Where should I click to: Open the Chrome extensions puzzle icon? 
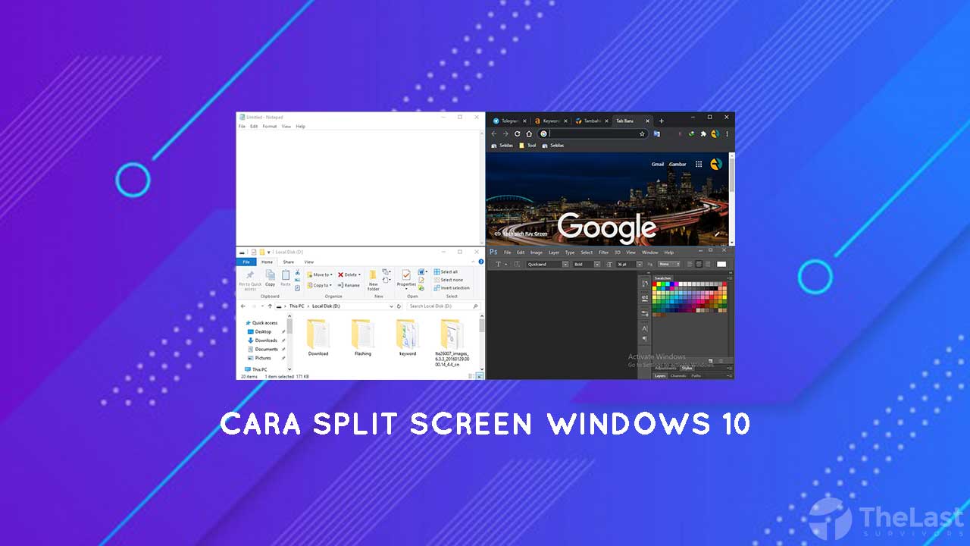[x=703, y=133]
